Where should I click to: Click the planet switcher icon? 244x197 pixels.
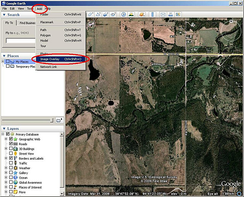click(141, 15)
